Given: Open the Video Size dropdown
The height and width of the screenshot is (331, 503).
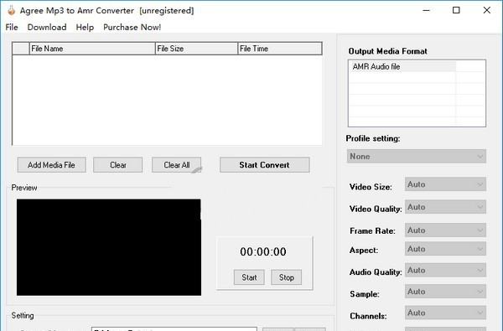Looking at the screenshot, I should [445, 184].
